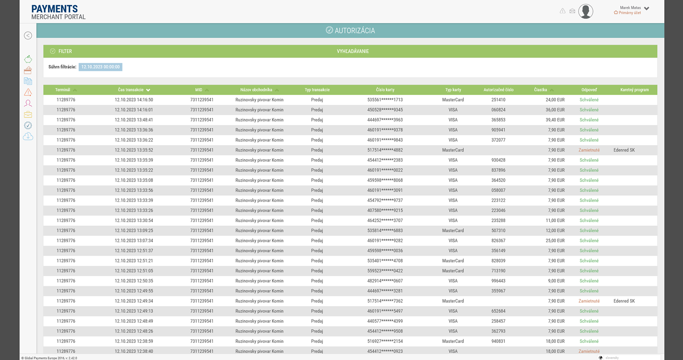This screenshot has height=360, width=683.
Task: Click the Súhrn filtrácie label
Action: pos(62,67)
